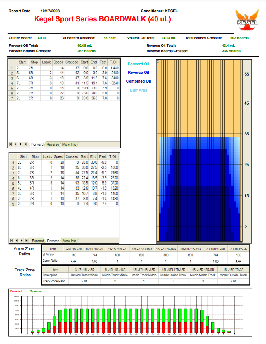
Task: Click the Speed column header in lower table
Action: [59, 156]
